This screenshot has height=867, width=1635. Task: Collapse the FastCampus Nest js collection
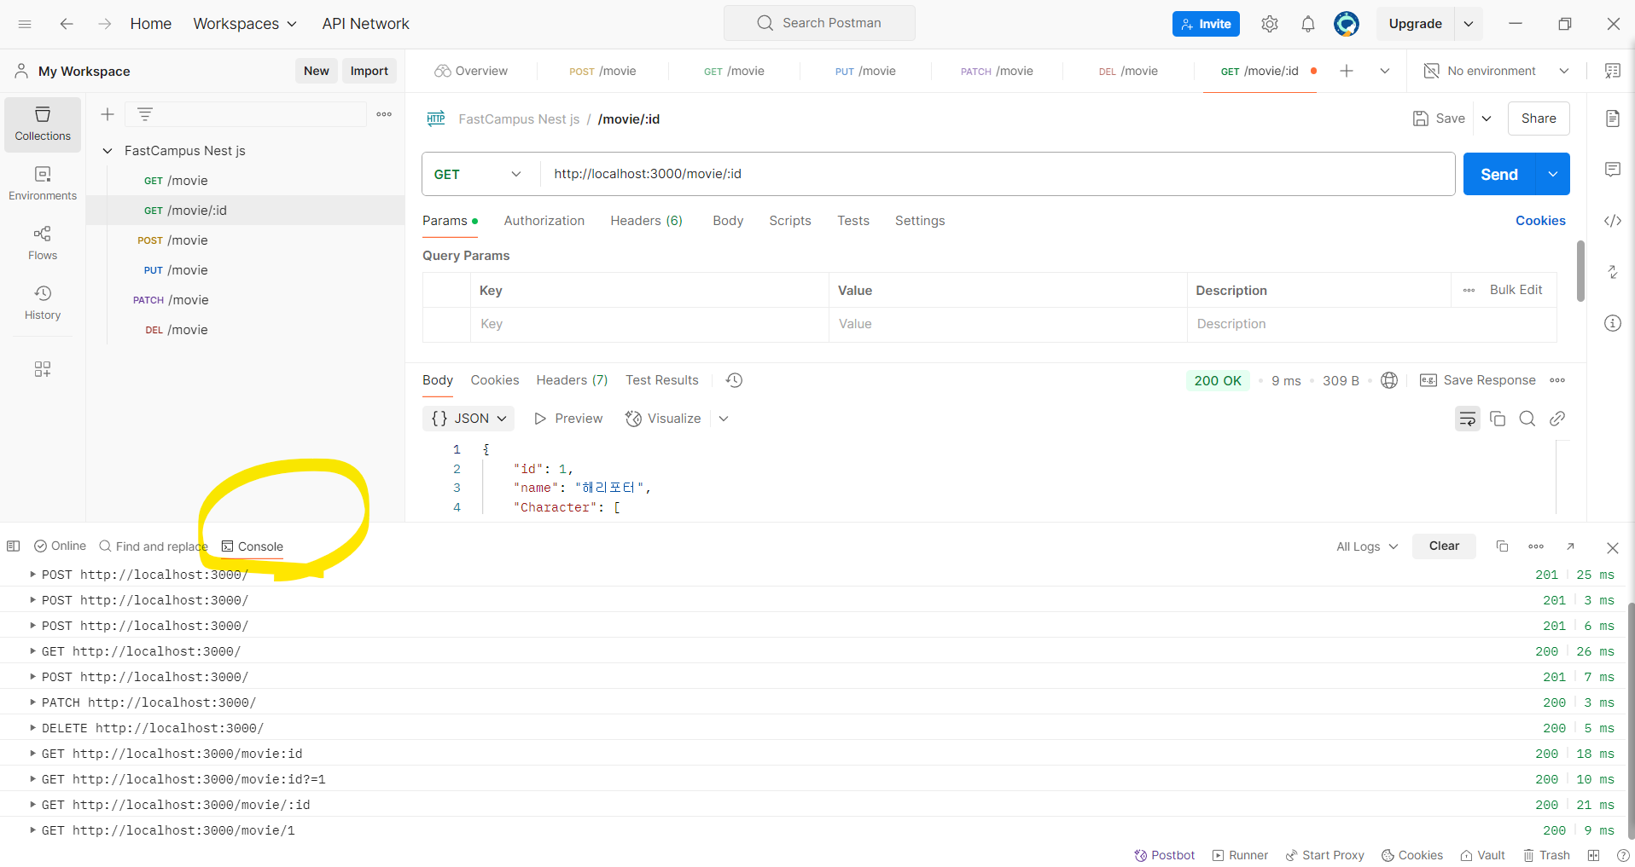tap(108, 151)
